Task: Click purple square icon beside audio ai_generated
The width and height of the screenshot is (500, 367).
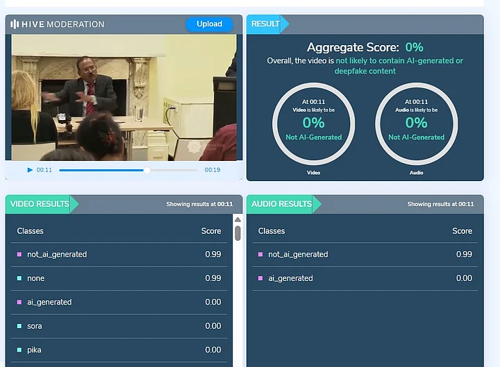Action: point(261,278)
